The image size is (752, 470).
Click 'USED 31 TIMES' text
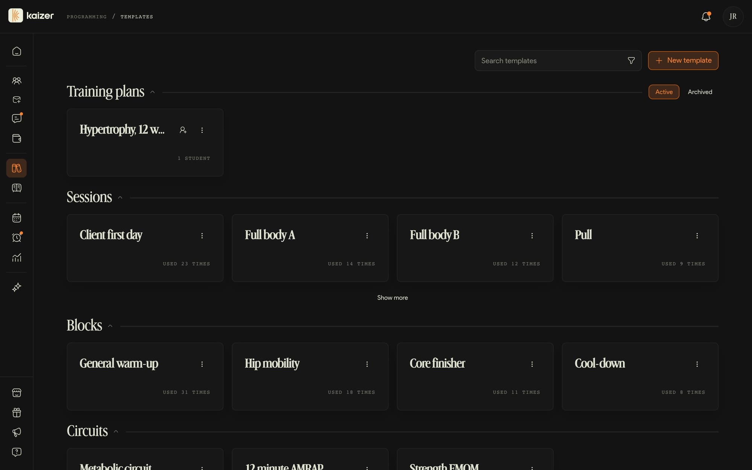pyautogui.click(x=186, y=392)
